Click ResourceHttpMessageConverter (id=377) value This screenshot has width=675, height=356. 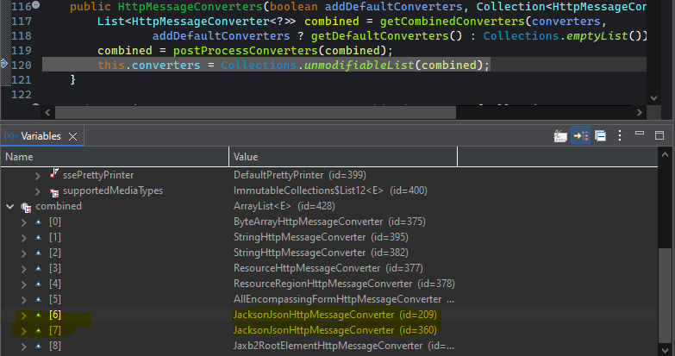tap(328, 268)
